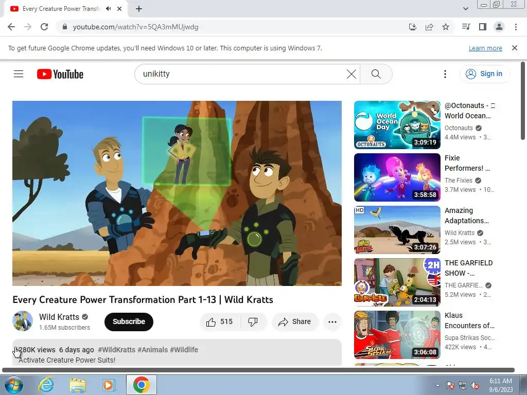Click THE GARFIELD SHOW title text
Viewport: 527px width, 395px height.
pyautogui.click(x=468, y=268)
